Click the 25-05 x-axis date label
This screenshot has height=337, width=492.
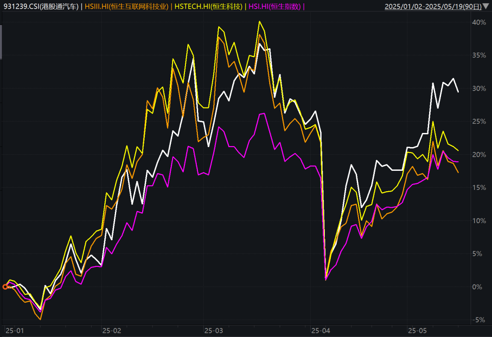(417, 331)
